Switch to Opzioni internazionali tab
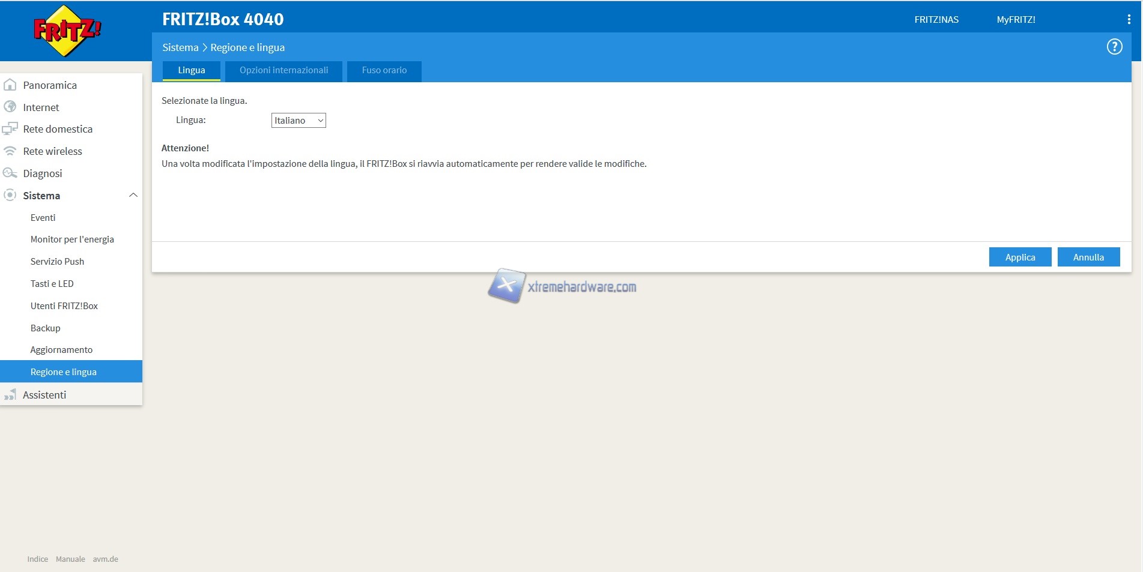Image resolution: width=1143 pixels, height=572 pixels. [283, 70]
